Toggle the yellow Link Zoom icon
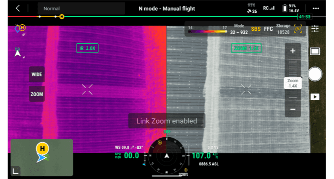This screenshot has height=179, width=334. 298,29
